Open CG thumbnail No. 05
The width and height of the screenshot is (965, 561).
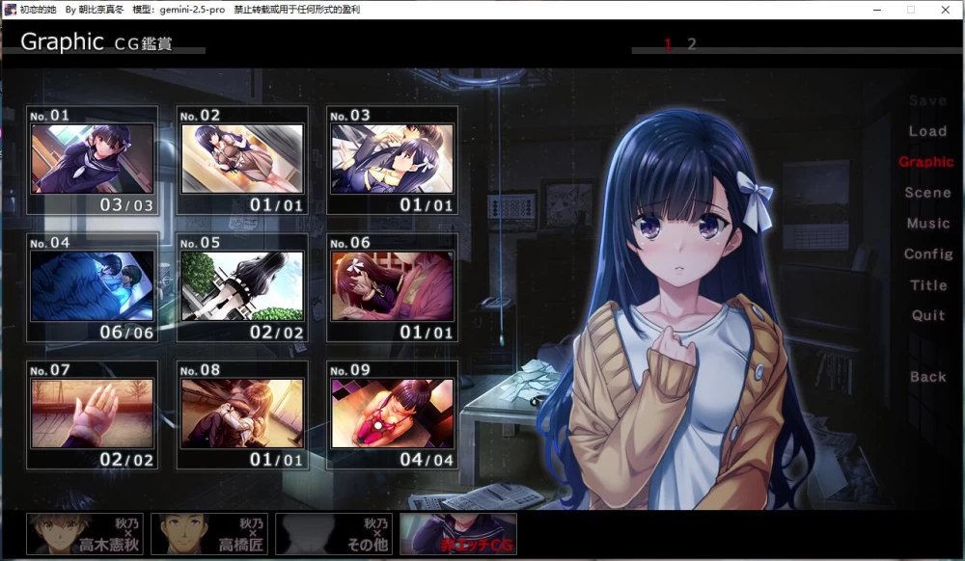[242, 287]
